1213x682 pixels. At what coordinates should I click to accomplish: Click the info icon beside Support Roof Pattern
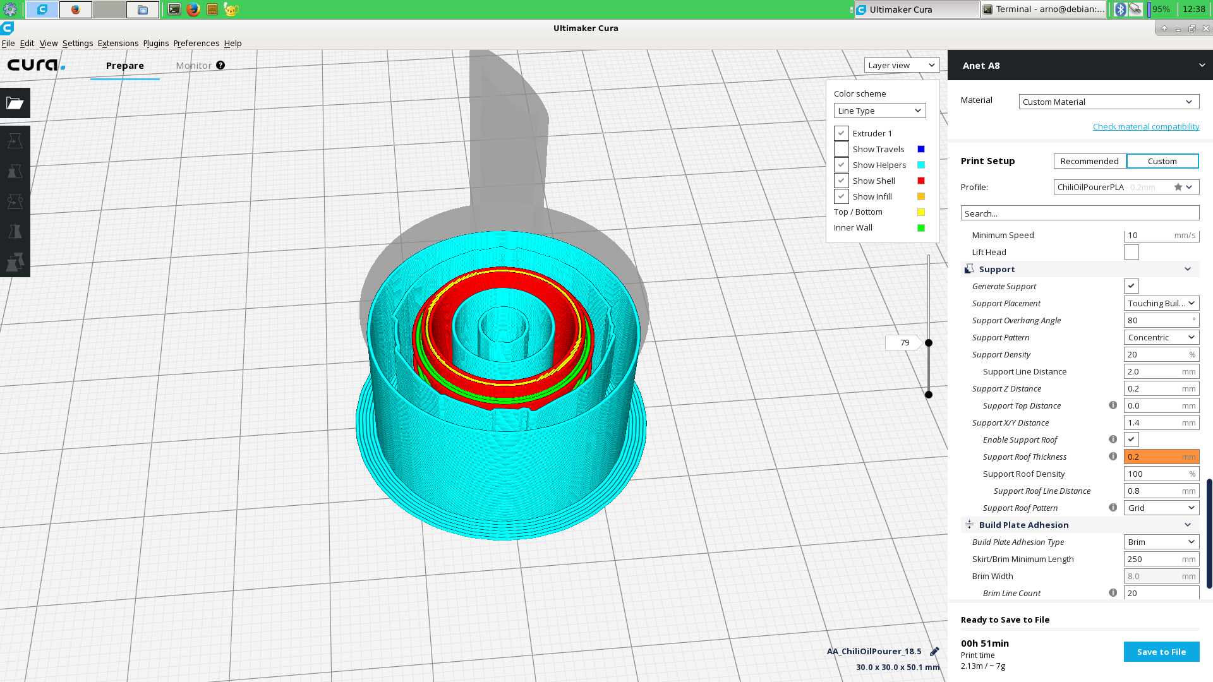point(1113,508)
